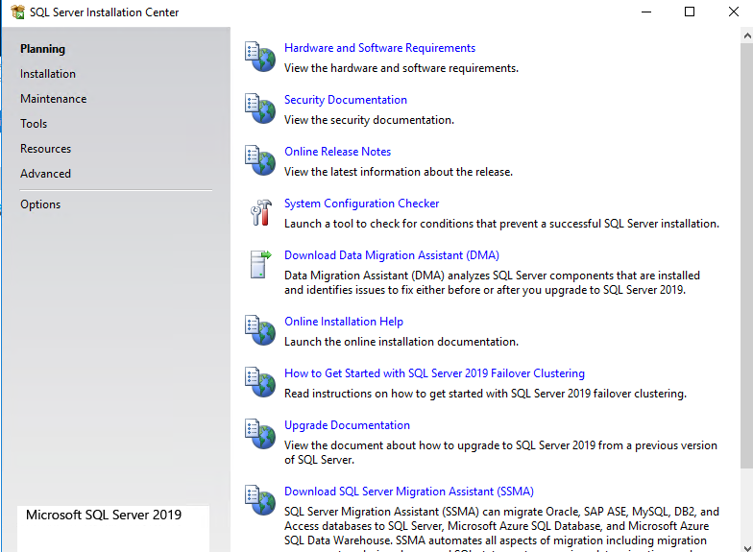Viewport: 753px width, 552px height.
Task: Click 'View the hardware and software requirements.' text
Action: 401,68
